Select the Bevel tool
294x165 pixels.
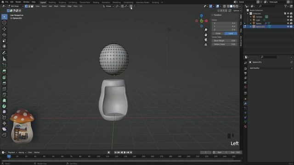point(4,83)
